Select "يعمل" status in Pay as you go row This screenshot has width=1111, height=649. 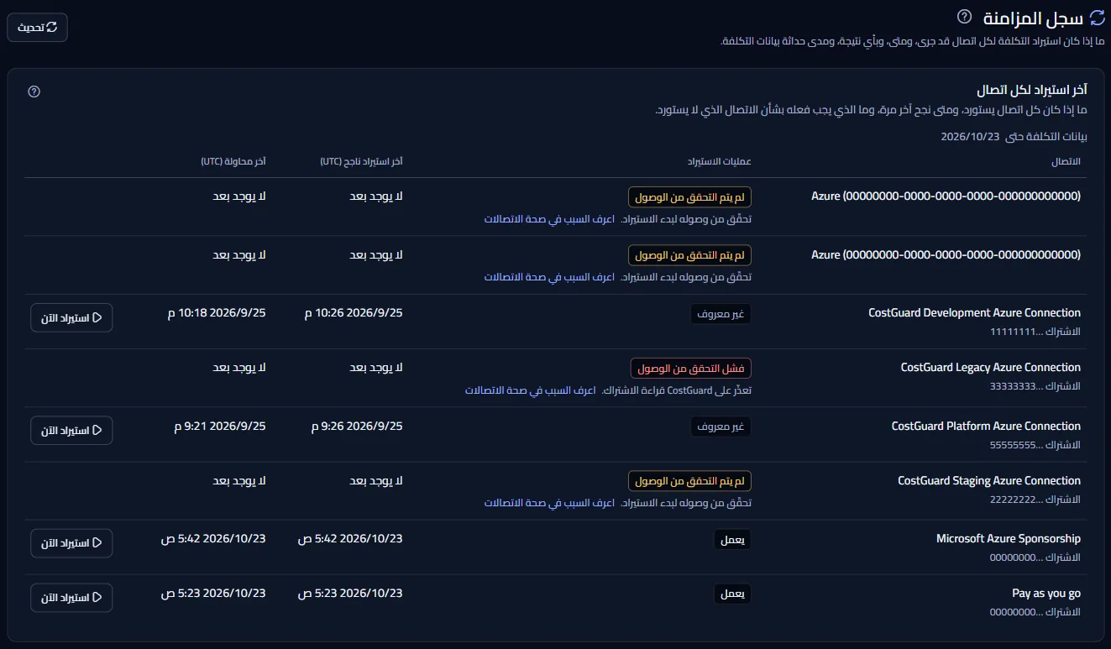coord(732,594)
